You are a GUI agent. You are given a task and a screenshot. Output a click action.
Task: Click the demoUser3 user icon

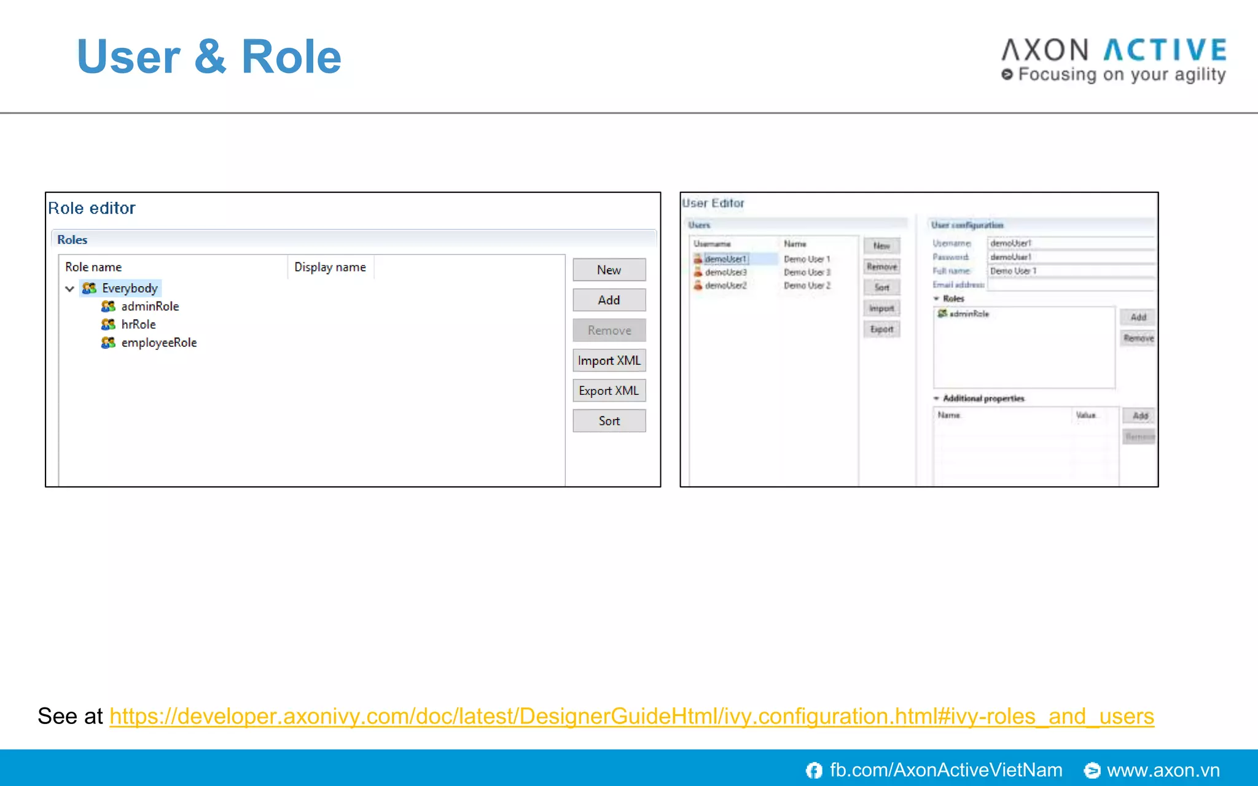[698, 272]
